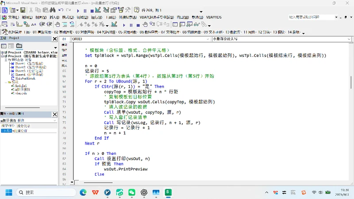Open the 外接程序 menu
354x199 pixels.
coord(128,17)
